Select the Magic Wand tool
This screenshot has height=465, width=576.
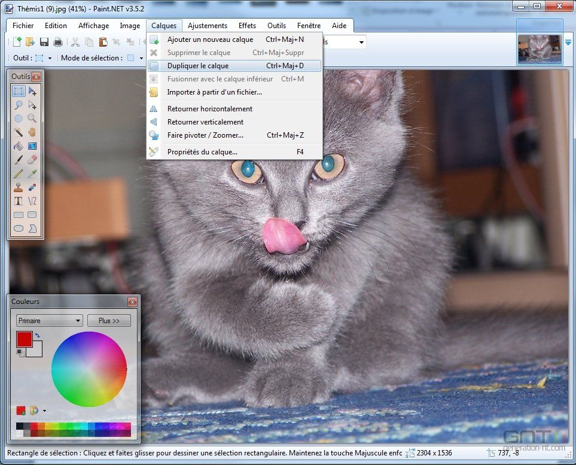[x=19, y=132]
